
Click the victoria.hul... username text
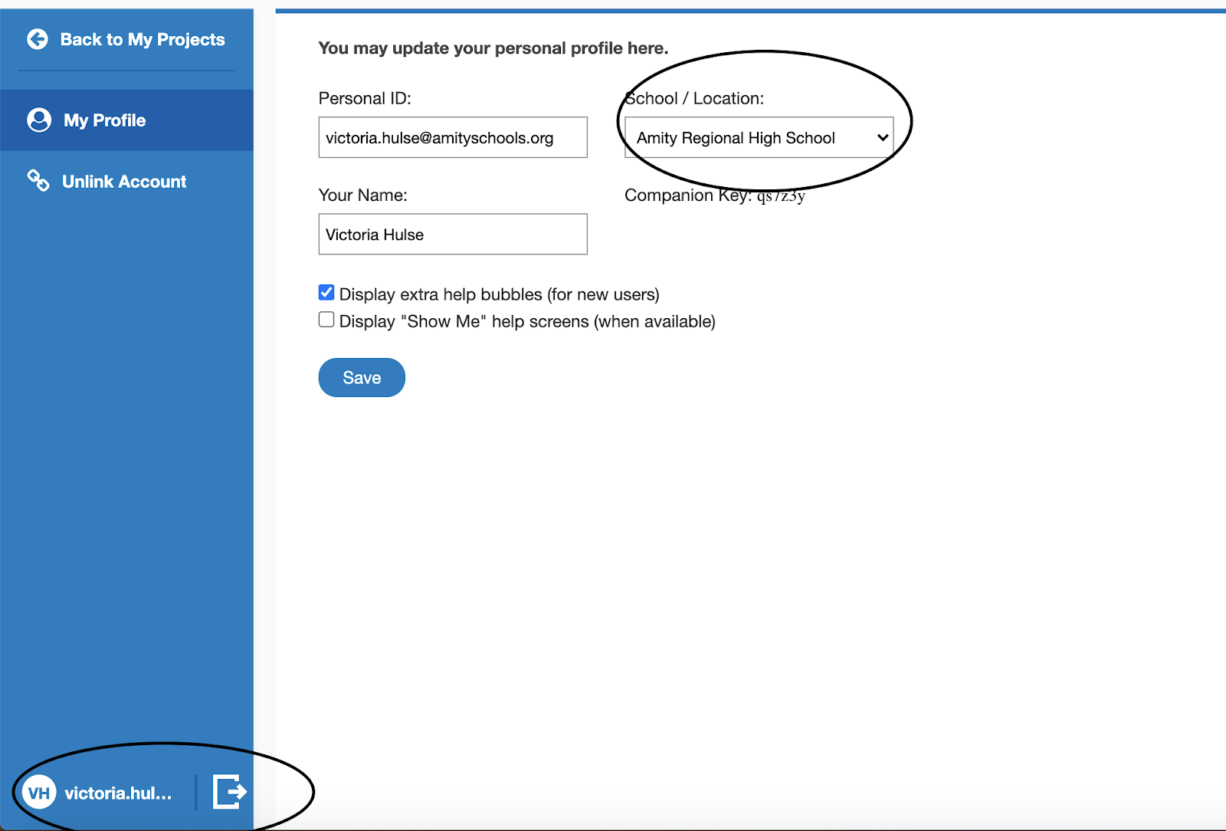[x=118, y=793]
